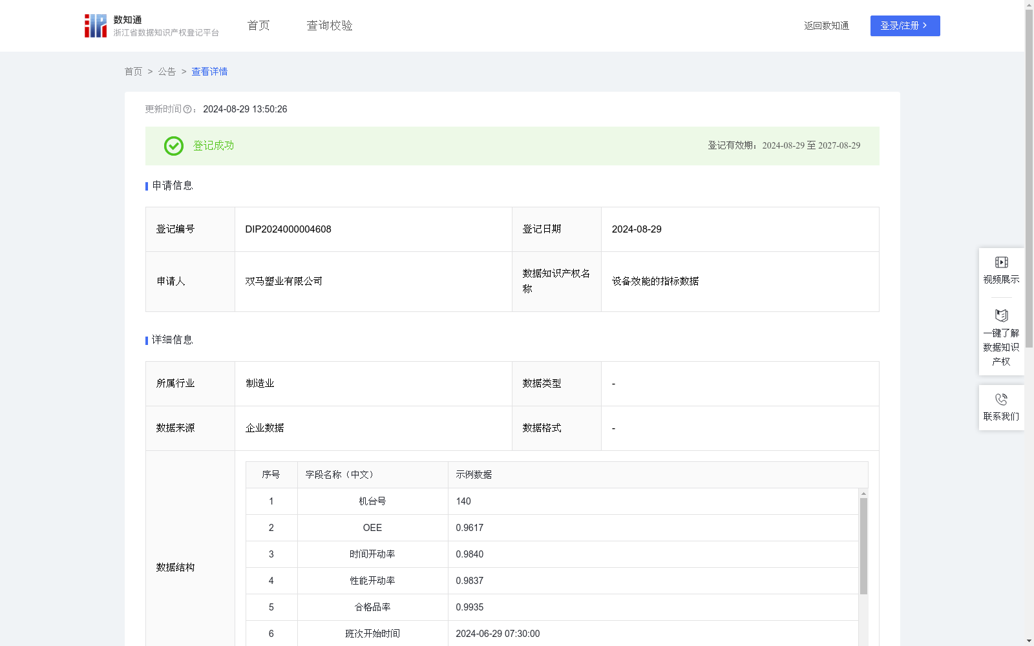This screenshot has height=646, width=1034.
Task: Click sample value 0.9837
Action: [x=470, y=581]
